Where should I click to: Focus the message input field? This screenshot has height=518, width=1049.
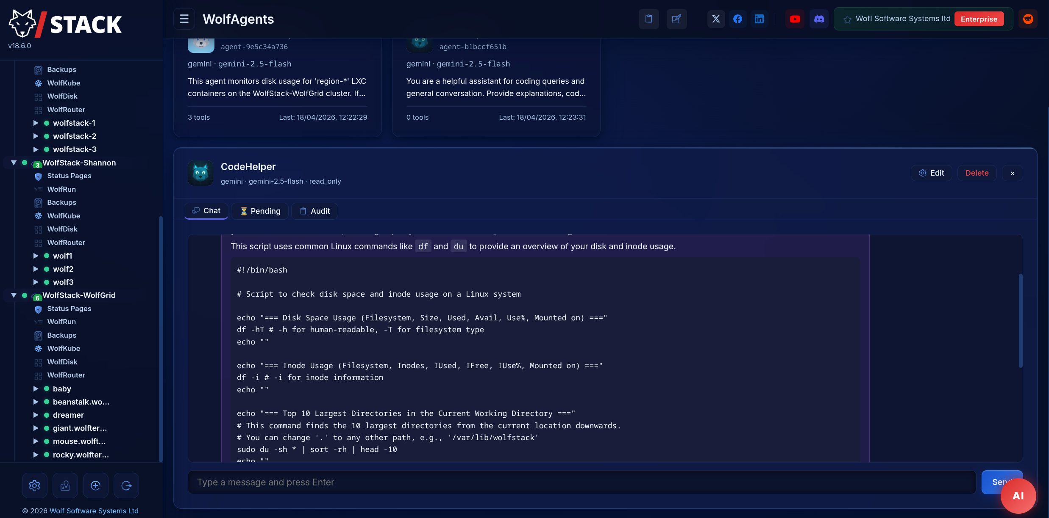pyautogui.click(x=582, y=482)
